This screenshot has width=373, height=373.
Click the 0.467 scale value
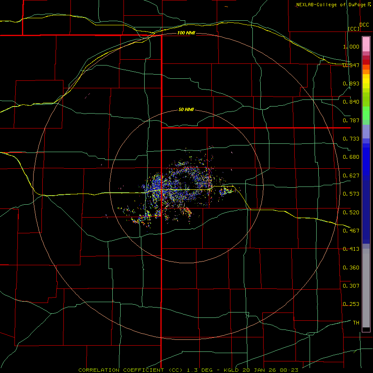351,230
